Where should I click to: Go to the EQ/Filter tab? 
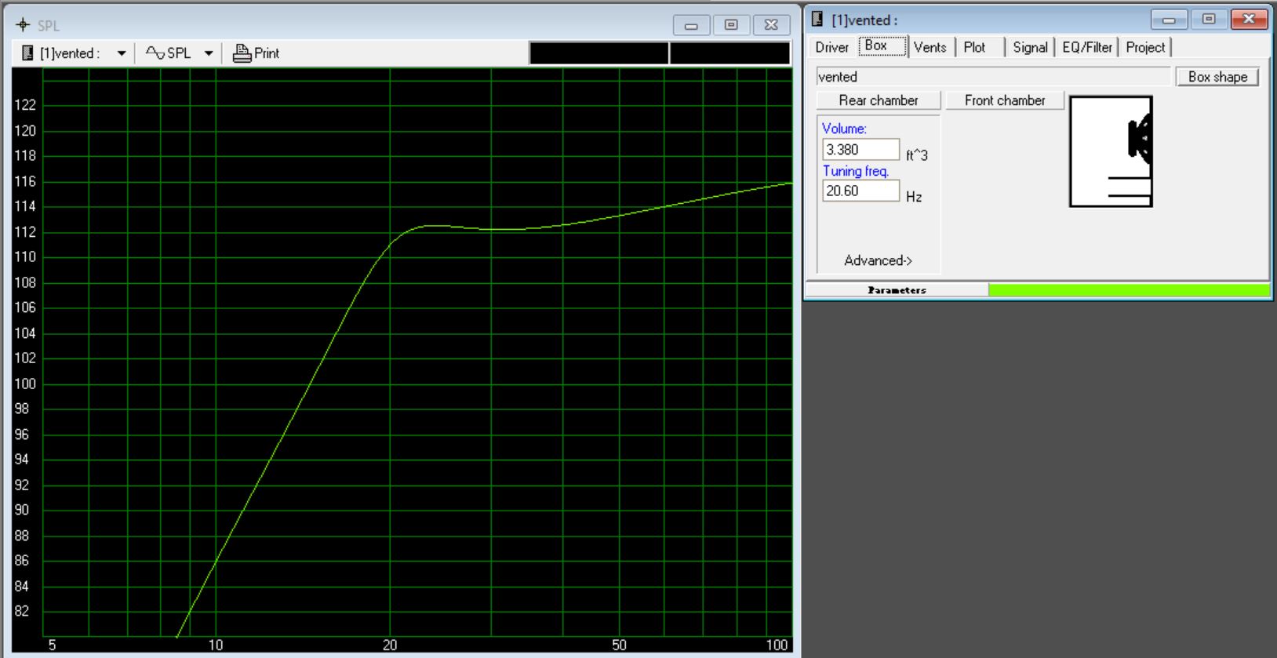pos(1087,47)
